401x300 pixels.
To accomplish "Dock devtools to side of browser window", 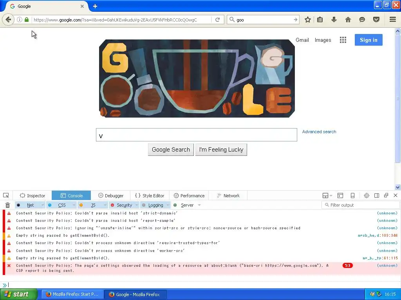I will pos(376,196).
